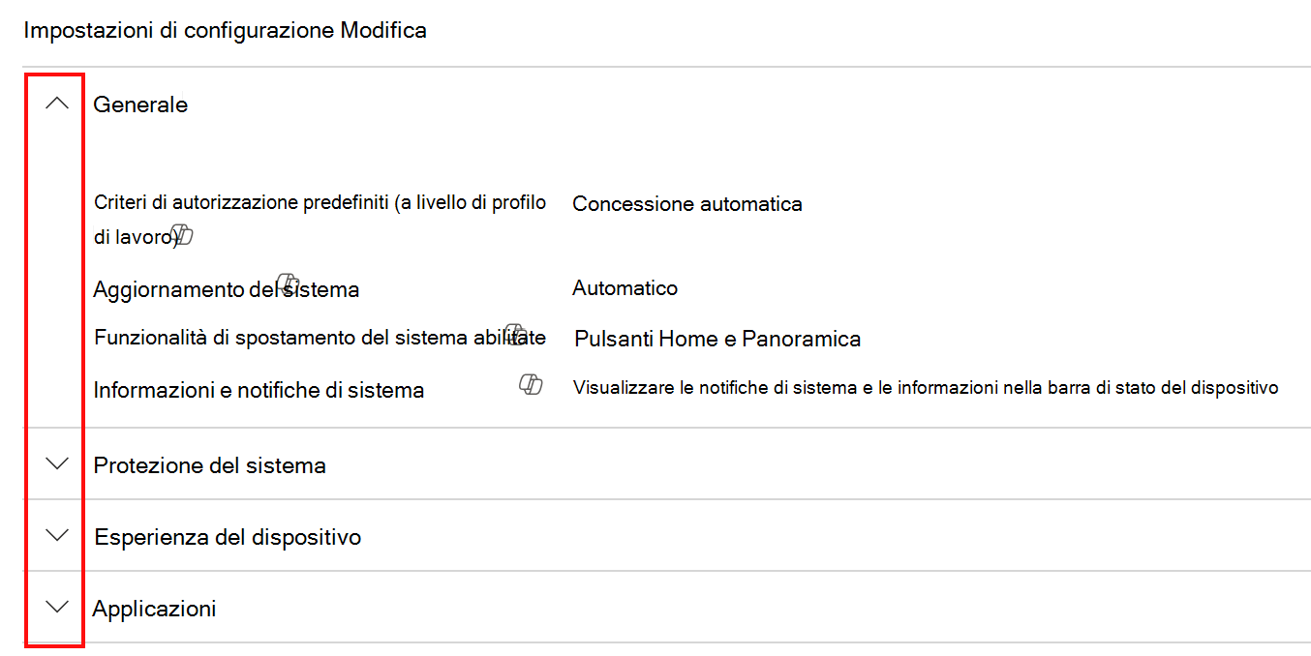Click the chevron beside Protezione del sistema
Screen dimensions: 1311x656
click(55, 464)
